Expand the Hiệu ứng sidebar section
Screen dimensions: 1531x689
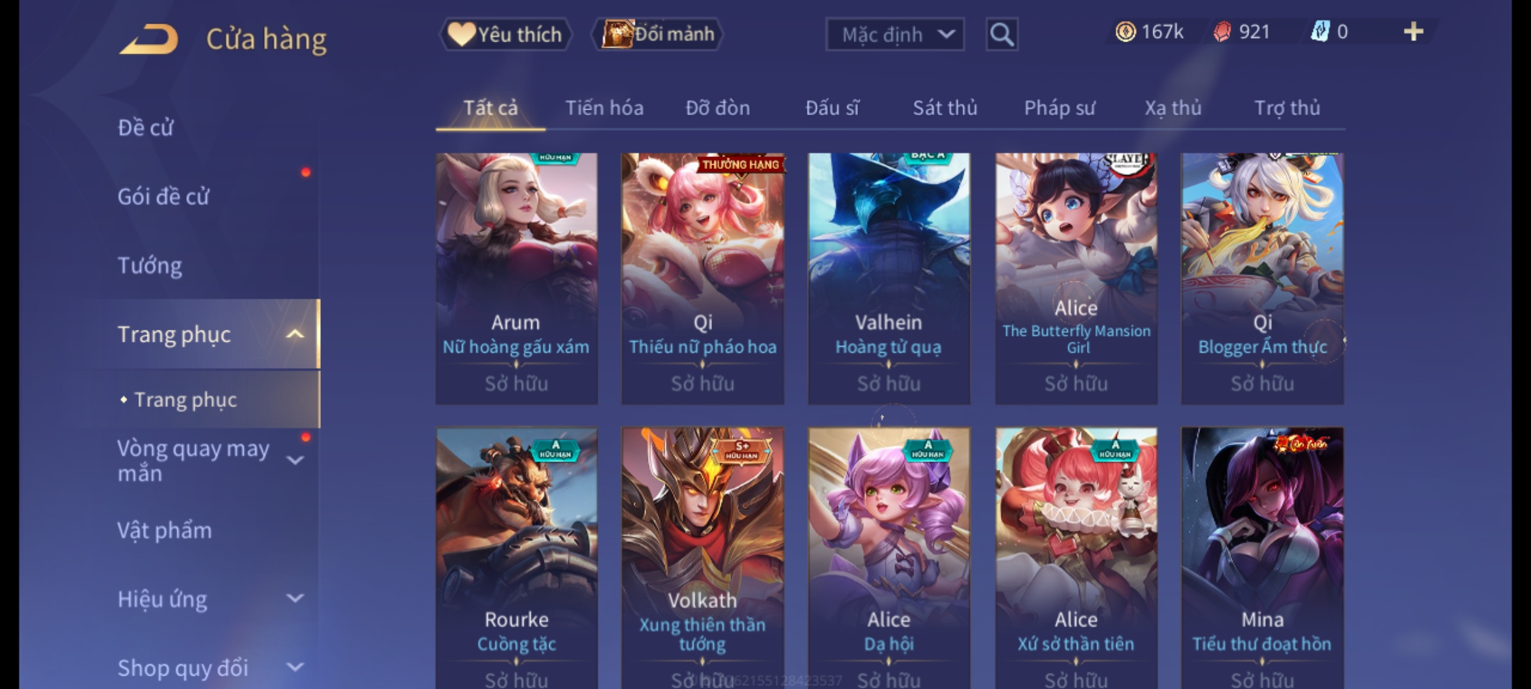click(295, 598)
